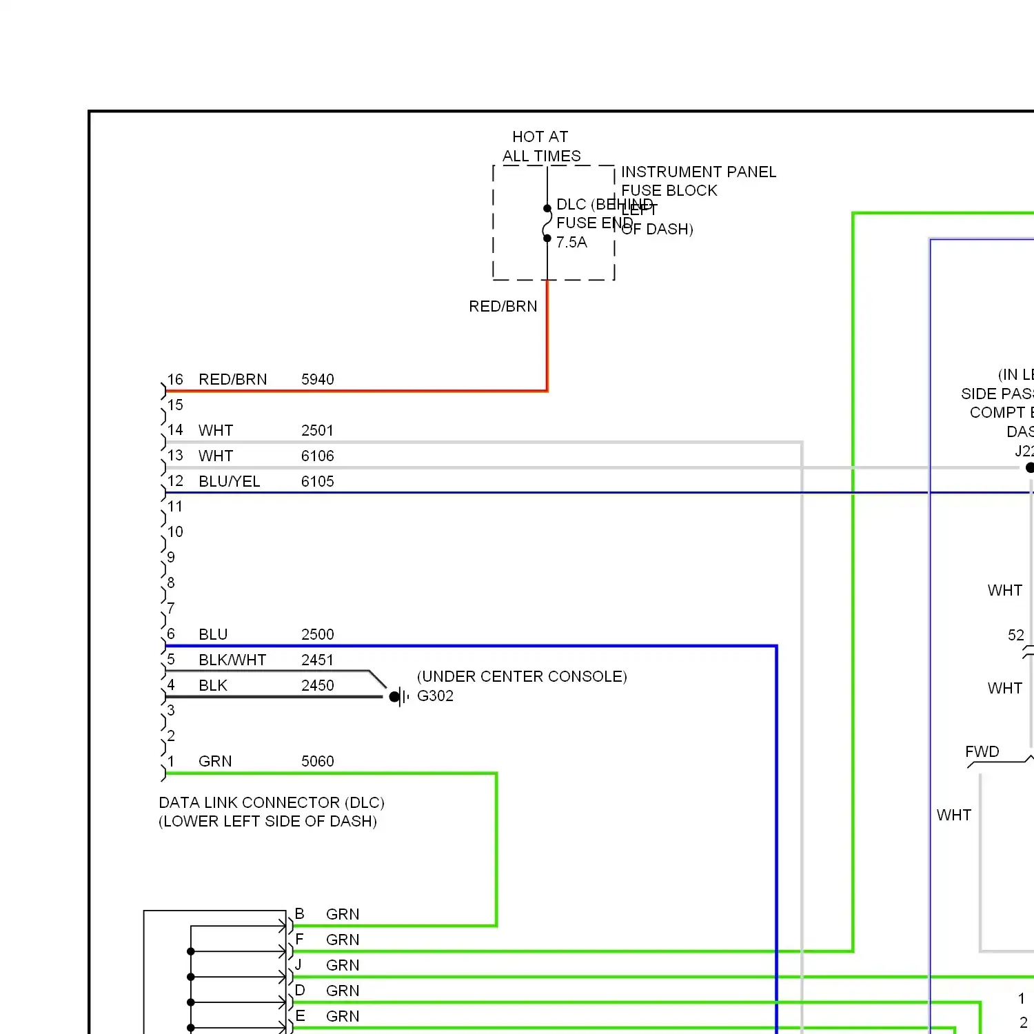This screenshot has width=1034, height=1034.
Task: Click the FWD label
Action: click(x=982, y=752)
